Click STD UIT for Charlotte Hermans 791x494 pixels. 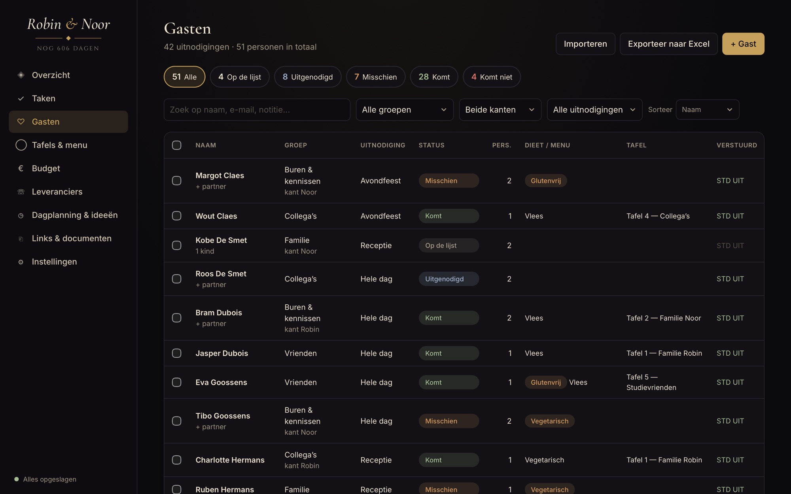click(x=730, y=460)
